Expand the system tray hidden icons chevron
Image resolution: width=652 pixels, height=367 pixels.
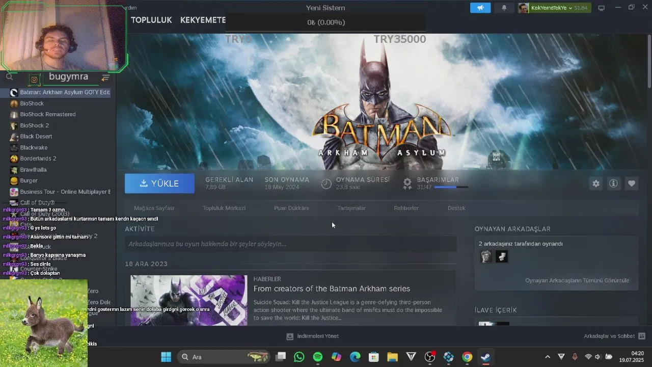click(x=548, y=357)
